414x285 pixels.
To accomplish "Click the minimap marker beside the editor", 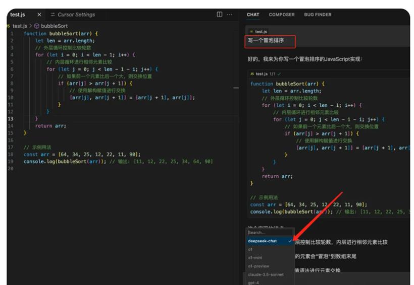I will click(236, 88).
